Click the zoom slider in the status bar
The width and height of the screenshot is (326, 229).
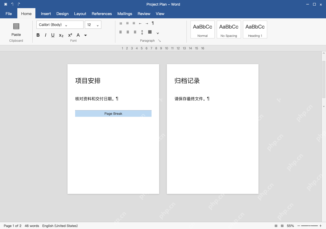(x=309, y=226)
